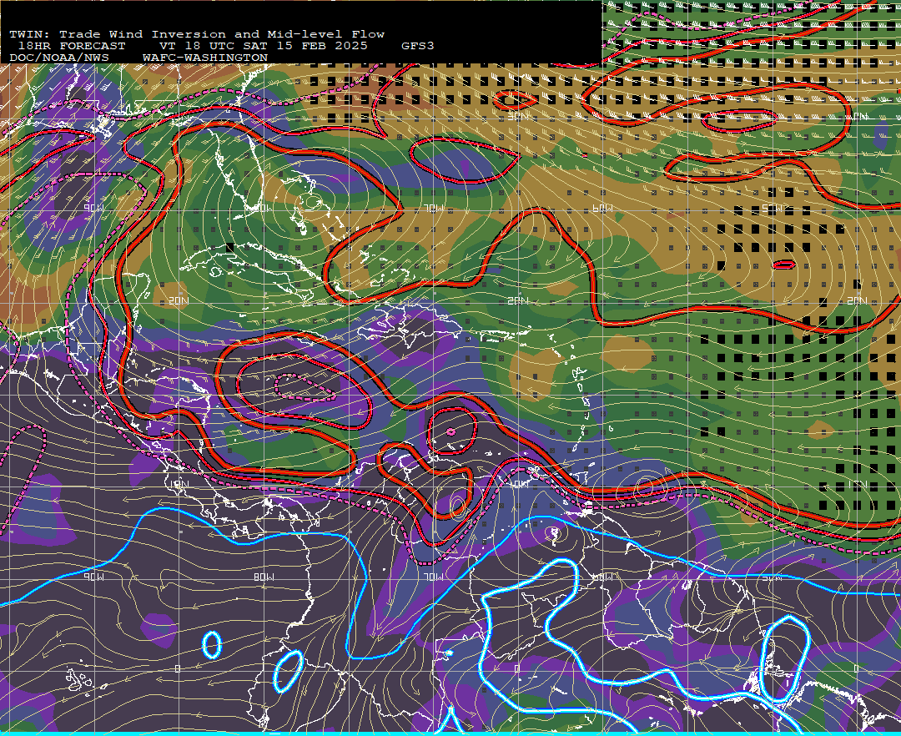Click the 80W label on the 25N grid line

tap(263, 208)
